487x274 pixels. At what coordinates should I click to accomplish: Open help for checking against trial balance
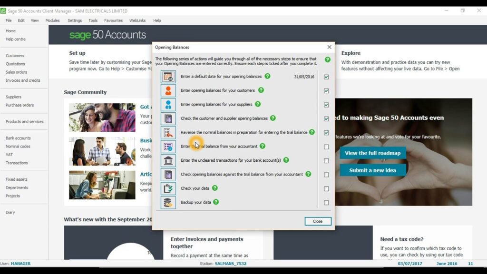click(308, 174)
